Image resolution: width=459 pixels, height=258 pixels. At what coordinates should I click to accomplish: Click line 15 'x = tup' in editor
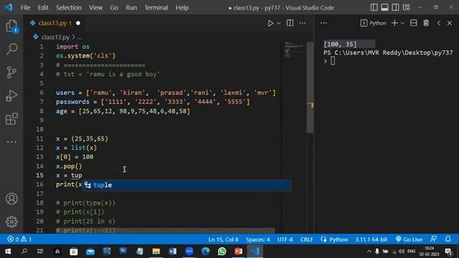[x=69, y=176]
